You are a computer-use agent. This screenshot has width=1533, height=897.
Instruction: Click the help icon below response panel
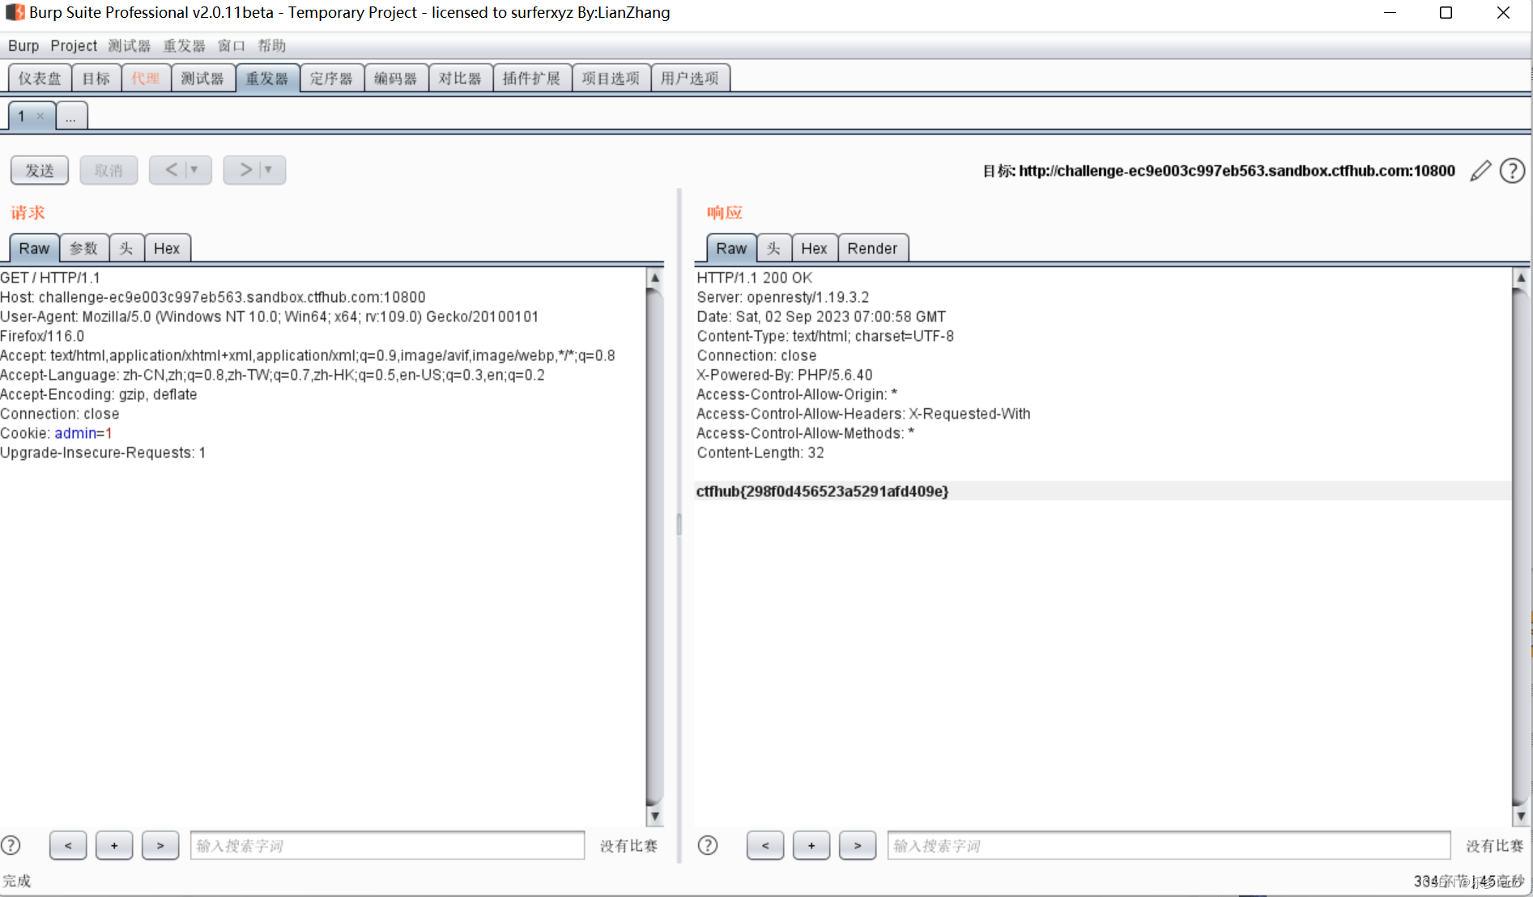[x=708, y=845]
